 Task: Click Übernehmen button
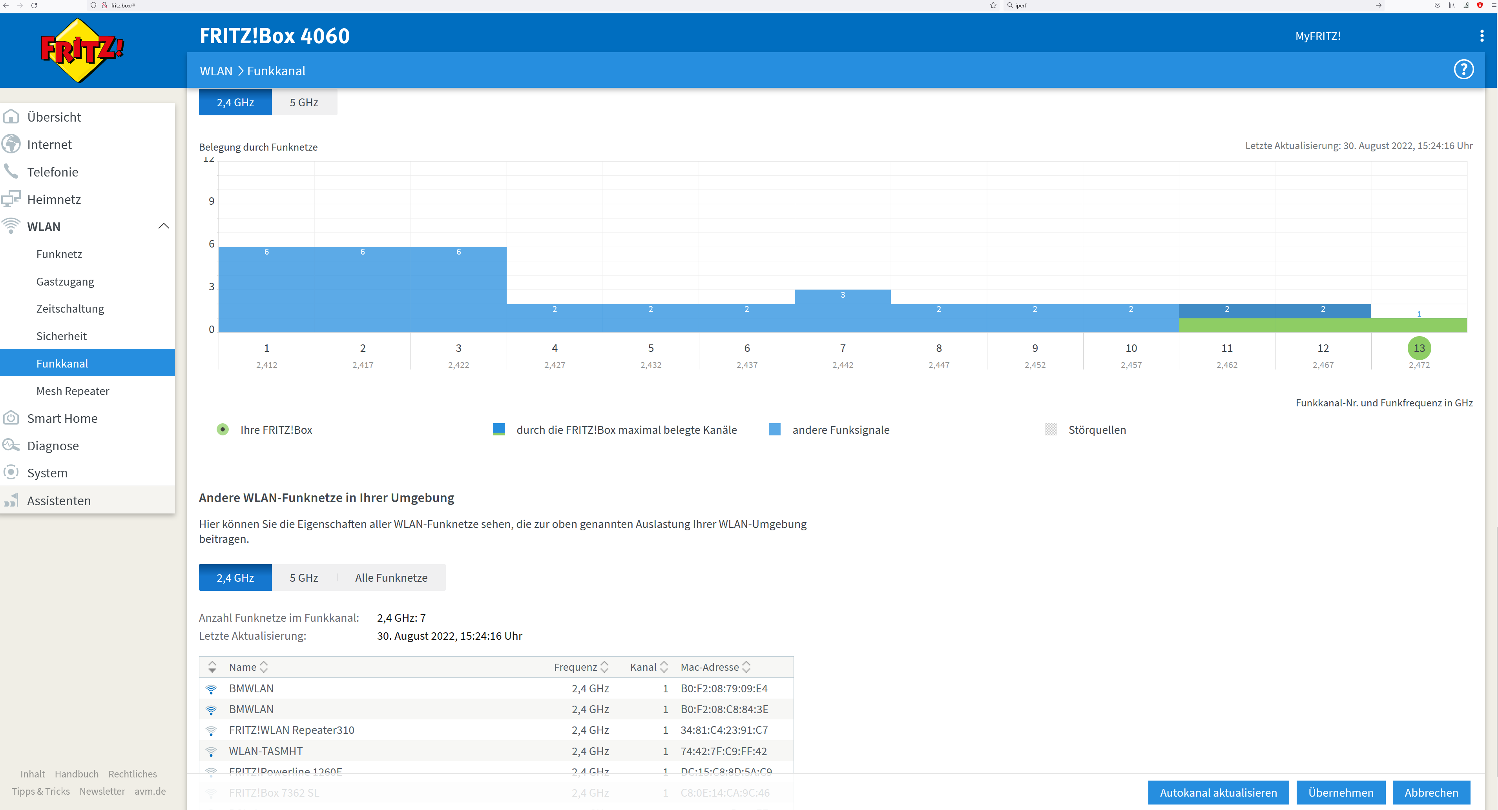[x=1340, y=793]
